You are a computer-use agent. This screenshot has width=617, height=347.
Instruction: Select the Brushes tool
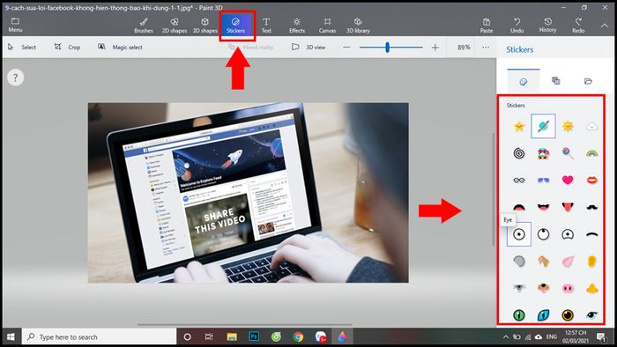[144, 26]
